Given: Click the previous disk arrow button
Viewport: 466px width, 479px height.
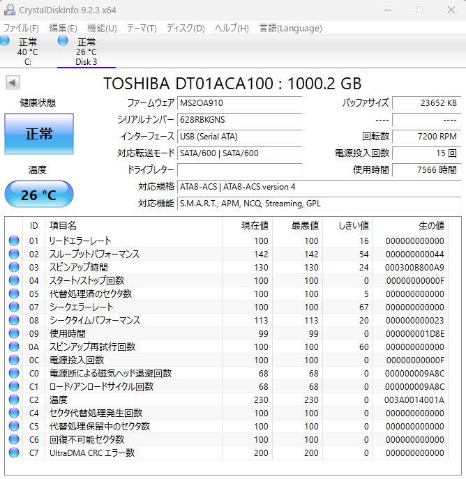Looking at the screenshot, I should pyautogui.click(x=13, y=83).
